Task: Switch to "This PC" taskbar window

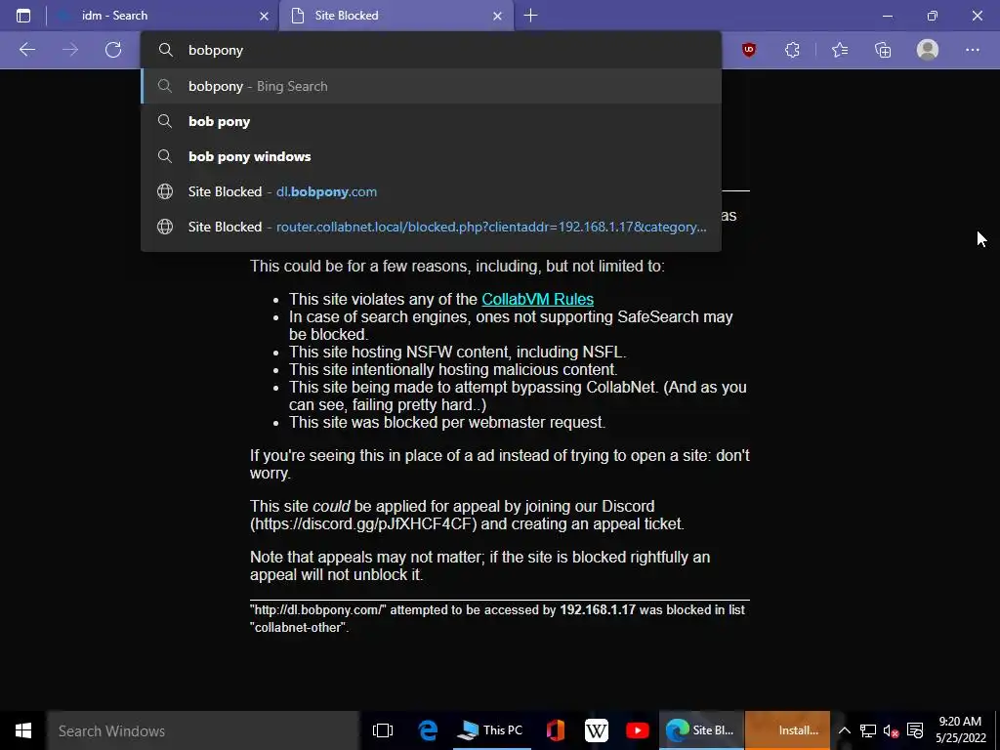Action: (x=491, y=730)
